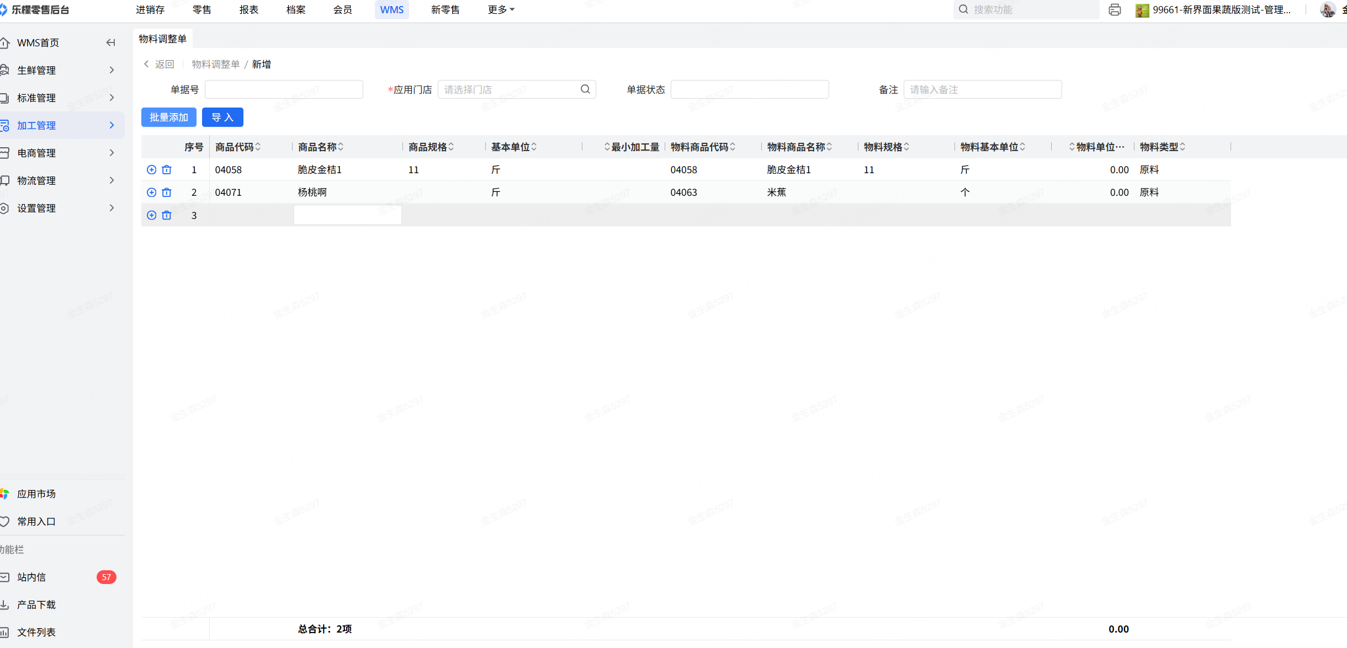
Task: Click the user avatar at top right
Action: [1327, 10]
